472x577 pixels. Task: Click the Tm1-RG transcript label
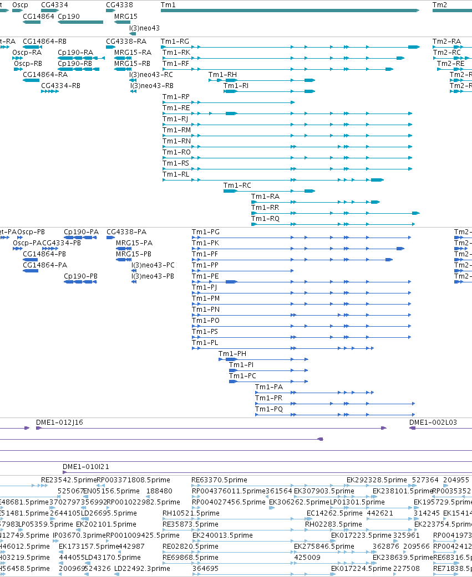[175, 42]
